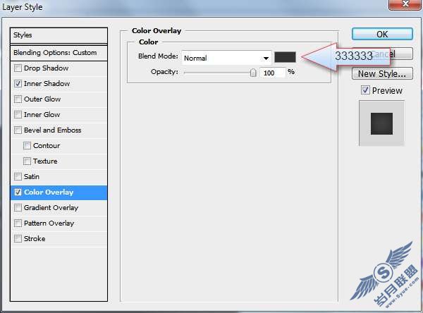Enable the Drop Shadow checkbox
Image resolution: width=423 pixels, height=313 pixels.
[18, 68]
